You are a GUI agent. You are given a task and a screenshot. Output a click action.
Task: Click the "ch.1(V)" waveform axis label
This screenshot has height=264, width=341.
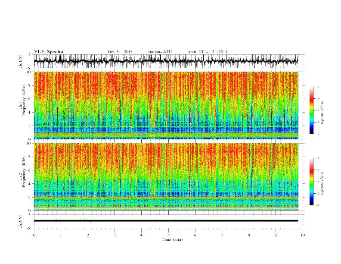click(21, 61)
